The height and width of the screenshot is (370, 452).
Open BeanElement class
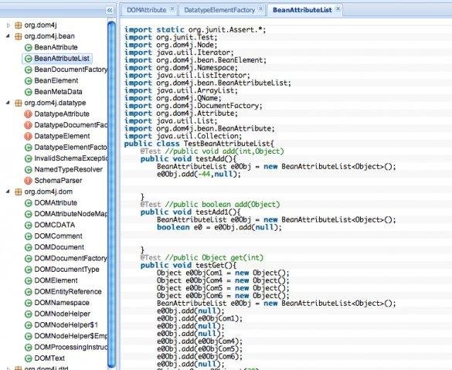pos(56,80)
